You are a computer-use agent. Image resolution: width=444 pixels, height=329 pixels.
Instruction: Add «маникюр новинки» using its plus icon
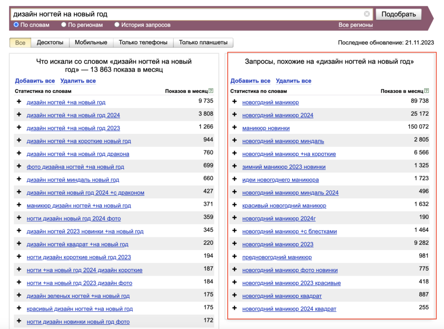pyautogui.click(x=235, y=128)
